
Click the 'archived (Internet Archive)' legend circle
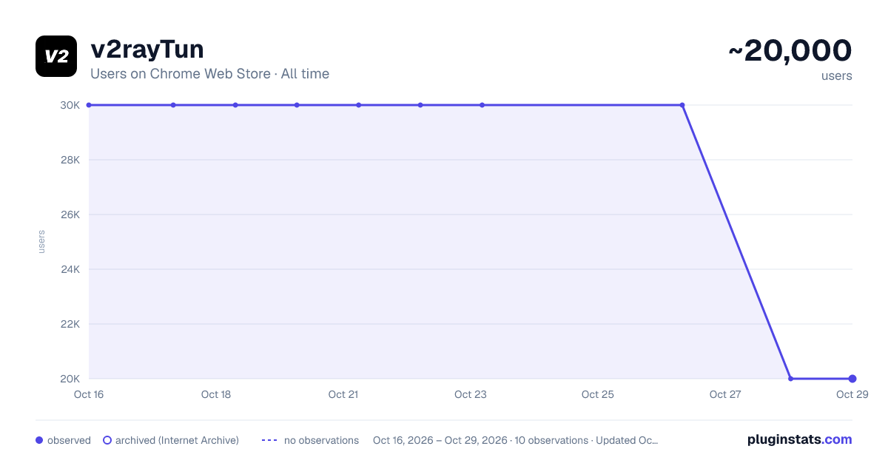tap(107, 440)
